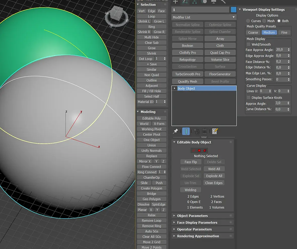Viewport: 297px width, 249px height.
Task: Open the blue object color swatch
Action: click(x=233, y=10)
